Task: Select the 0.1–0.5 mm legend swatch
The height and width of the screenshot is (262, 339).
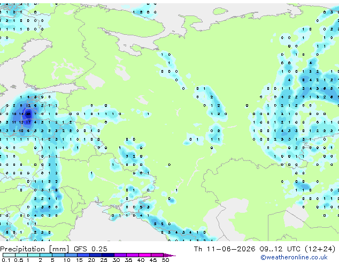Action: click(x=9, y=255)
